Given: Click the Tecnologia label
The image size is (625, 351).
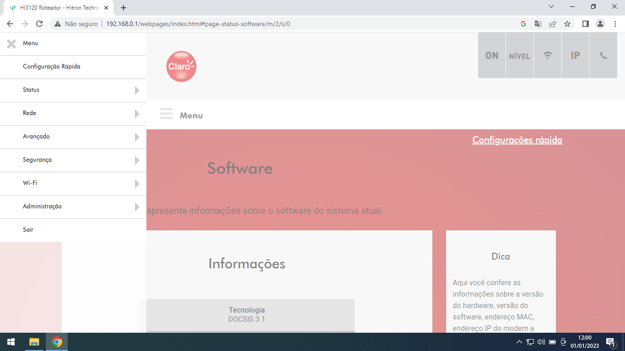Looking at the screenshot, I should (247, 310).
